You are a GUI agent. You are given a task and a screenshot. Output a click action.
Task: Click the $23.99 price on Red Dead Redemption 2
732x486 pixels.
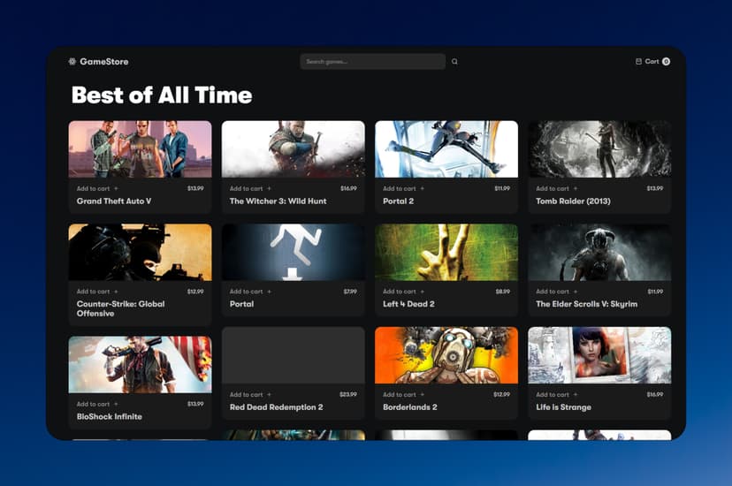pyautogui.click(x=348, y=395)
